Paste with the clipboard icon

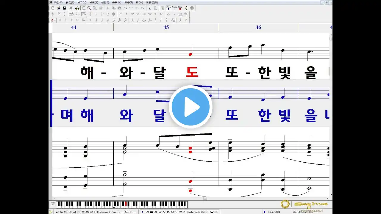click(x=119, y=8)
